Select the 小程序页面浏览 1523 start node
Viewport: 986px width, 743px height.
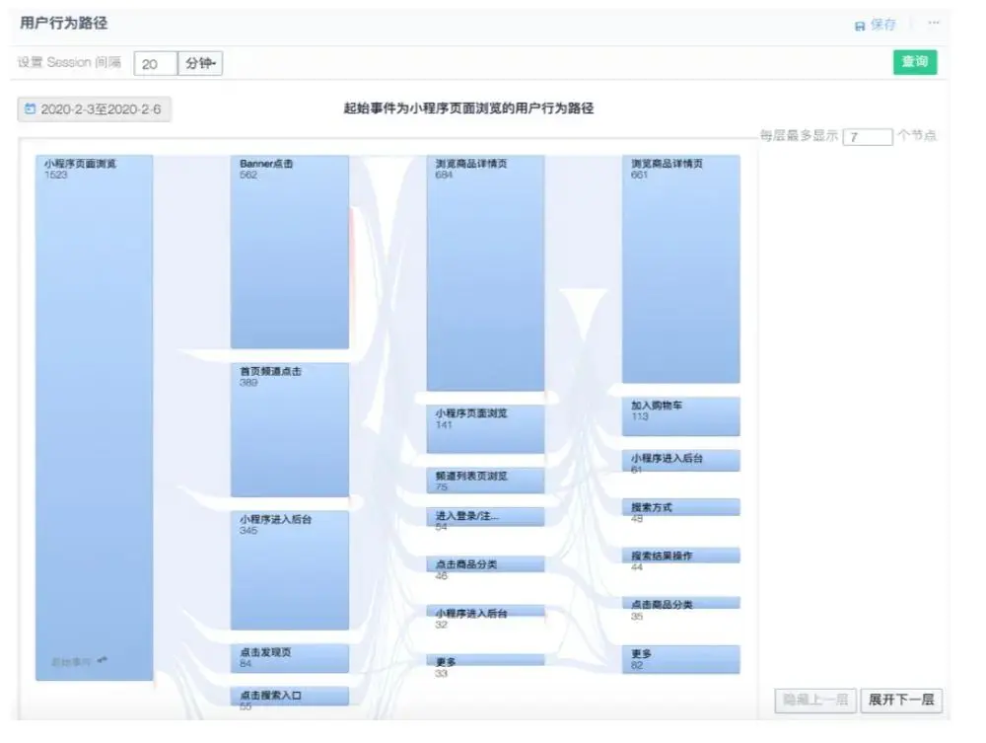coord(95,417)
